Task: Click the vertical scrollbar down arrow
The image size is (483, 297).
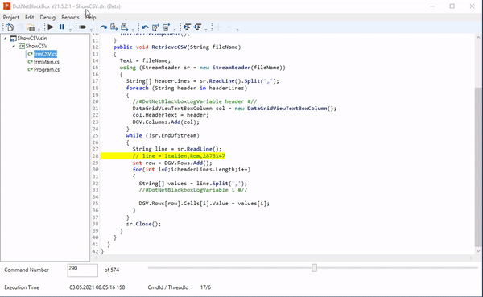Action: 478,251
